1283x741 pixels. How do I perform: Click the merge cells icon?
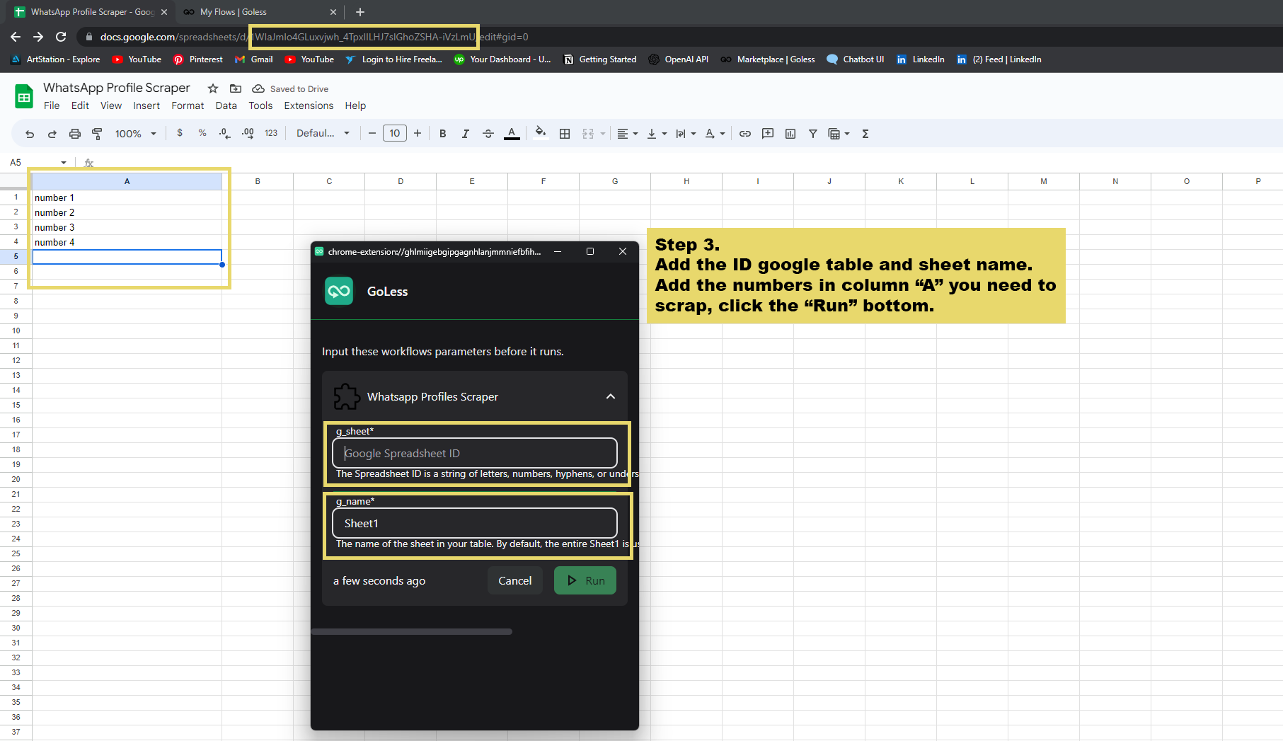[x=588, y=134]
